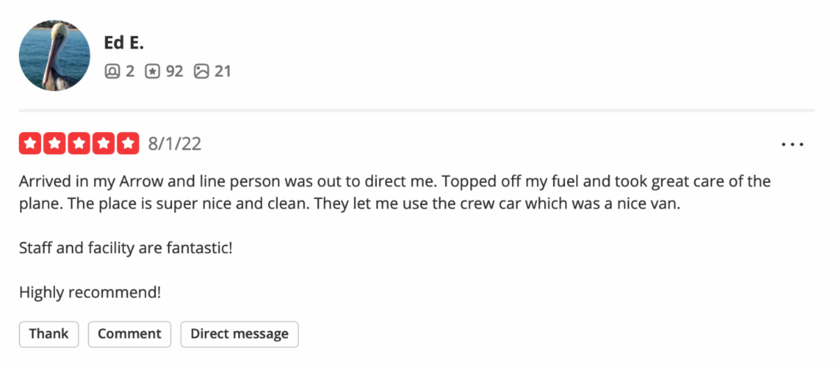This screenshot has width=836, height=370.
Task: Click the photos icon in user stats
Action: (x=201, y=71)
